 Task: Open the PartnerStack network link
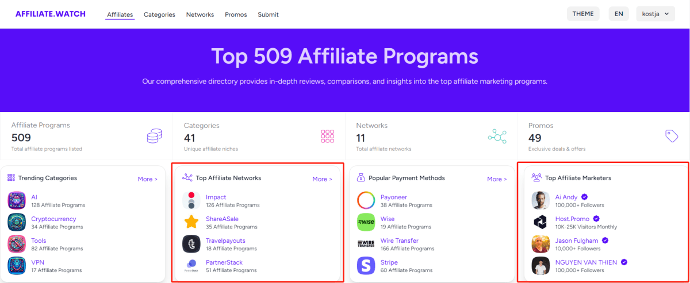pos(224,262)
